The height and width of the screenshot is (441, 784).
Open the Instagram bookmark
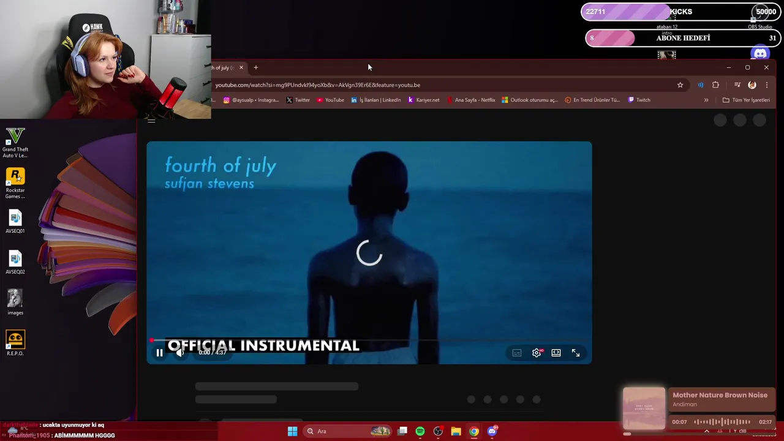click(251, 100)
